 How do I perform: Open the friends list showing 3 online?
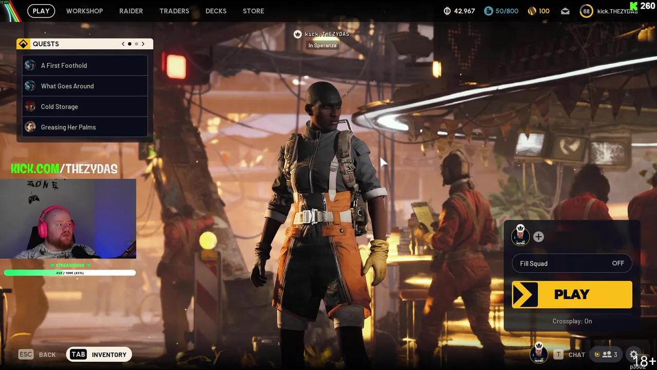point(606,355)
